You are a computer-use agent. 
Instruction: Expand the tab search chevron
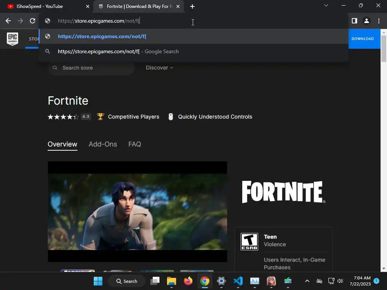tap(326, 5)
